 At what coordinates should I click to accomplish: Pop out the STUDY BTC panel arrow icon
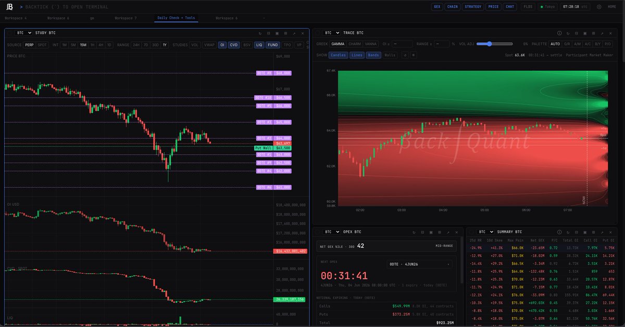coord(294,33)
